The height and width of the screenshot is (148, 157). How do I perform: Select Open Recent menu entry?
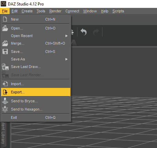coord(36,36)
